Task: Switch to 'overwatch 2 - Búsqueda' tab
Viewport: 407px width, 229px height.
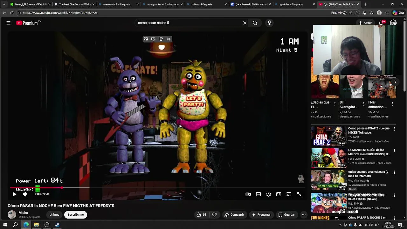Action: pyautogui.click(x=118, y=4)
